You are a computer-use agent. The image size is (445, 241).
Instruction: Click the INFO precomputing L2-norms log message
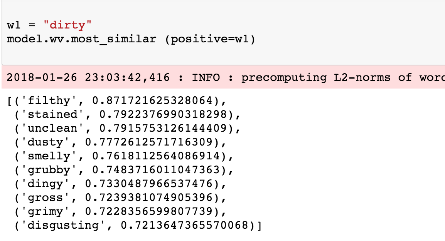coord(318,77)
